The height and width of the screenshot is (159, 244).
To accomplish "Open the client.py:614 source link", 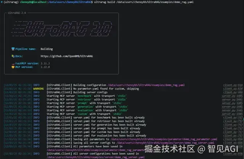I will 233,85.
